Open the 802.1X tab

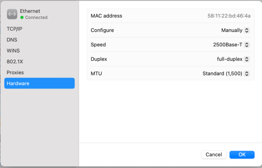tap(15, 61)
